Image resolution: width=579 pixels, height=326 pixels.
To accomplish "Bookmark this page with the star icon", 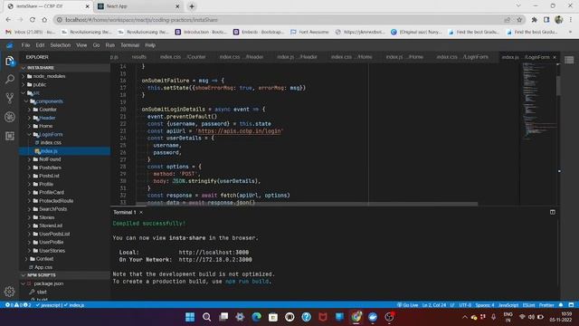I will point(519,20).
